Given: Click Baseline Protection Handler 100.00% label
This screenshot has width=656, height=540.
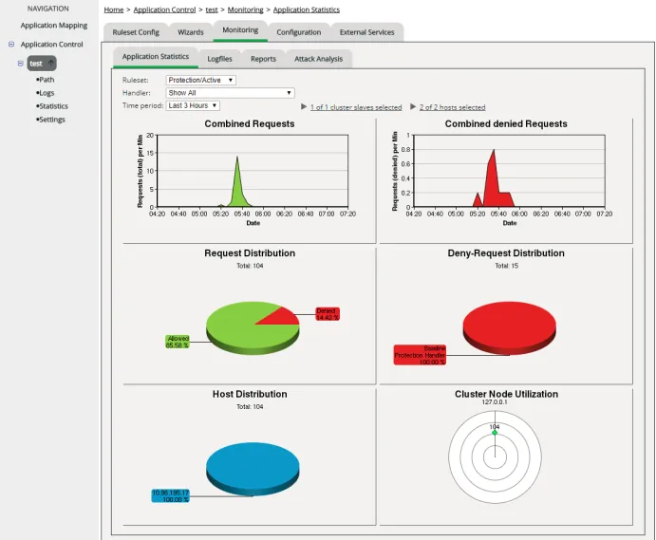Looking at the screenshot, I should pos(420,355).
